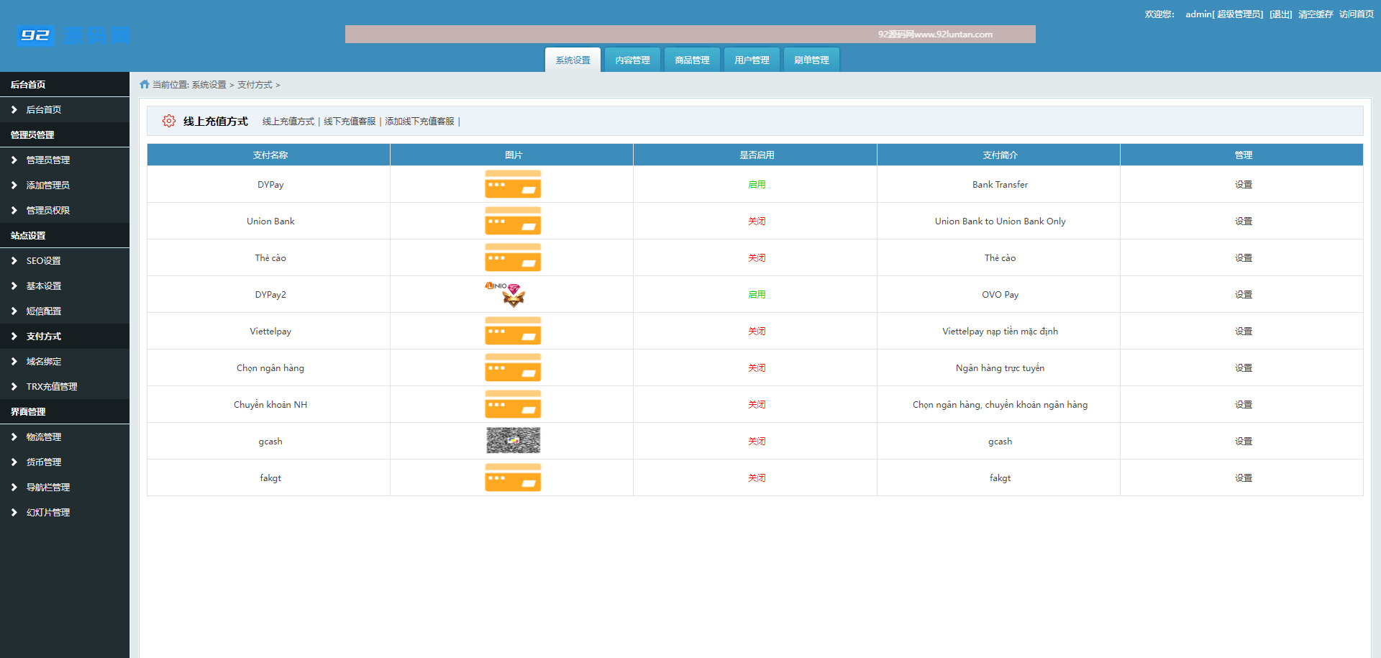Screen dimensions: 1381x658
Task: Click 启用 status in DYPay2 row
Action: (757, 294)
